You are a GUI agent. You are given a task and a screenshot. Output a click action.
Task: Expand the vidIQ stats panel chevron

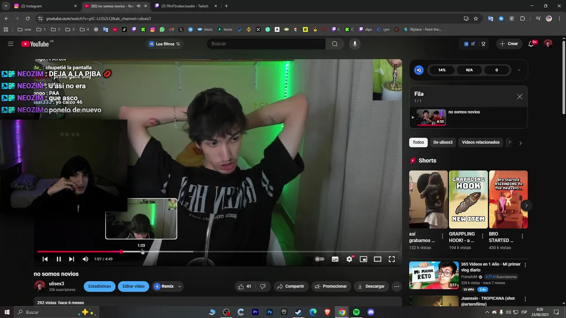519,70
